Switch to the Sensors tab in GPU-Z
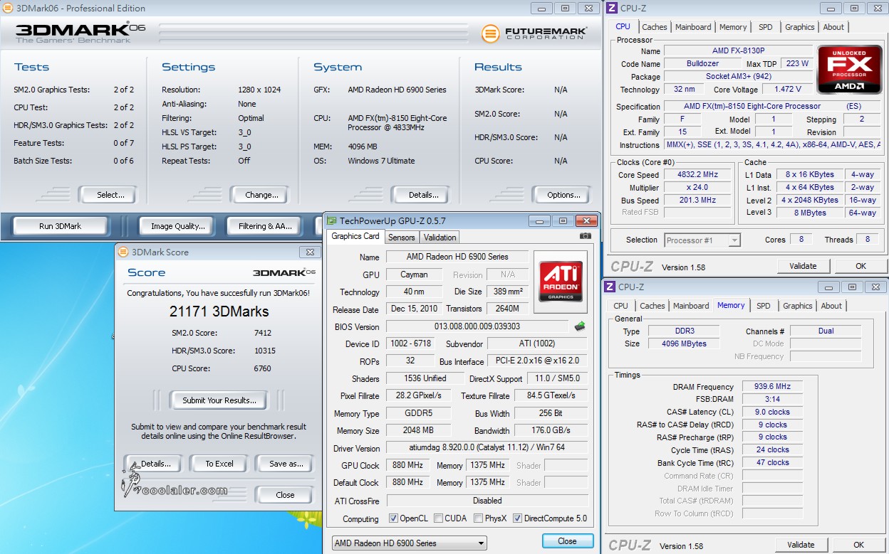The image size is (889, 554). 402,238
